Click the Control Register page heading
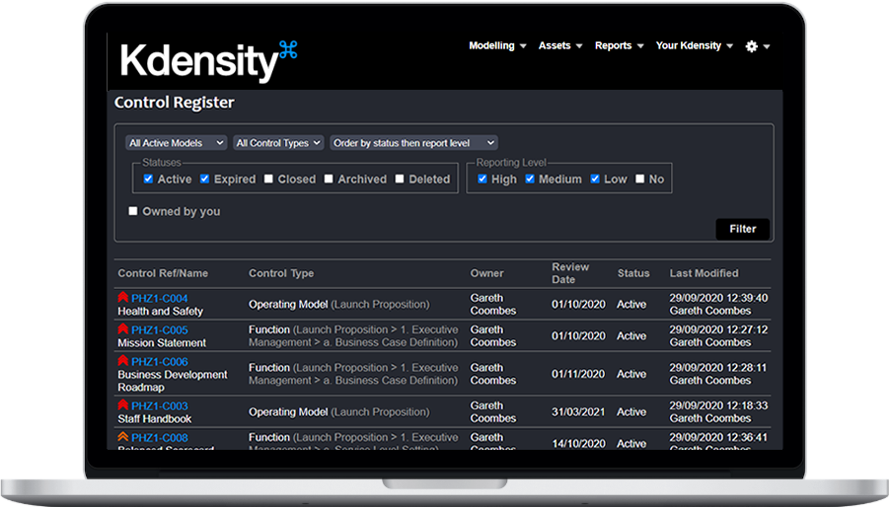 [x=174, y=103]
